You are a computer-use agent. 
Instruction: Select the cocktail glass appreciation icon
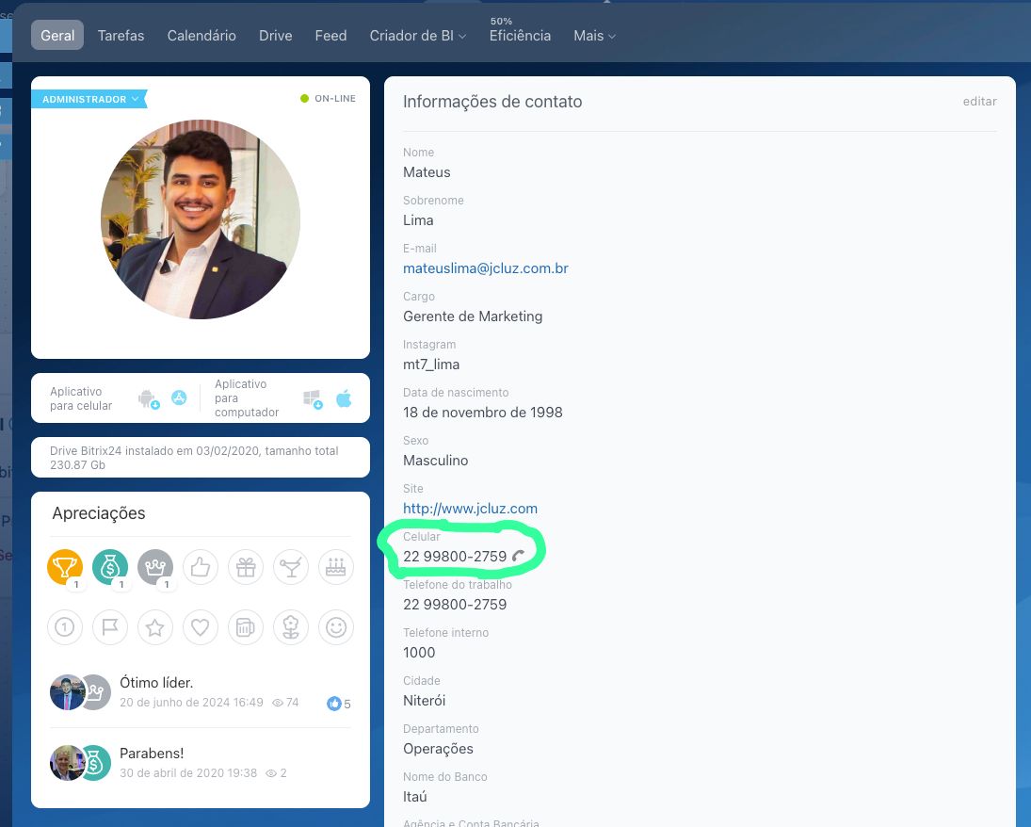[291, 567]
